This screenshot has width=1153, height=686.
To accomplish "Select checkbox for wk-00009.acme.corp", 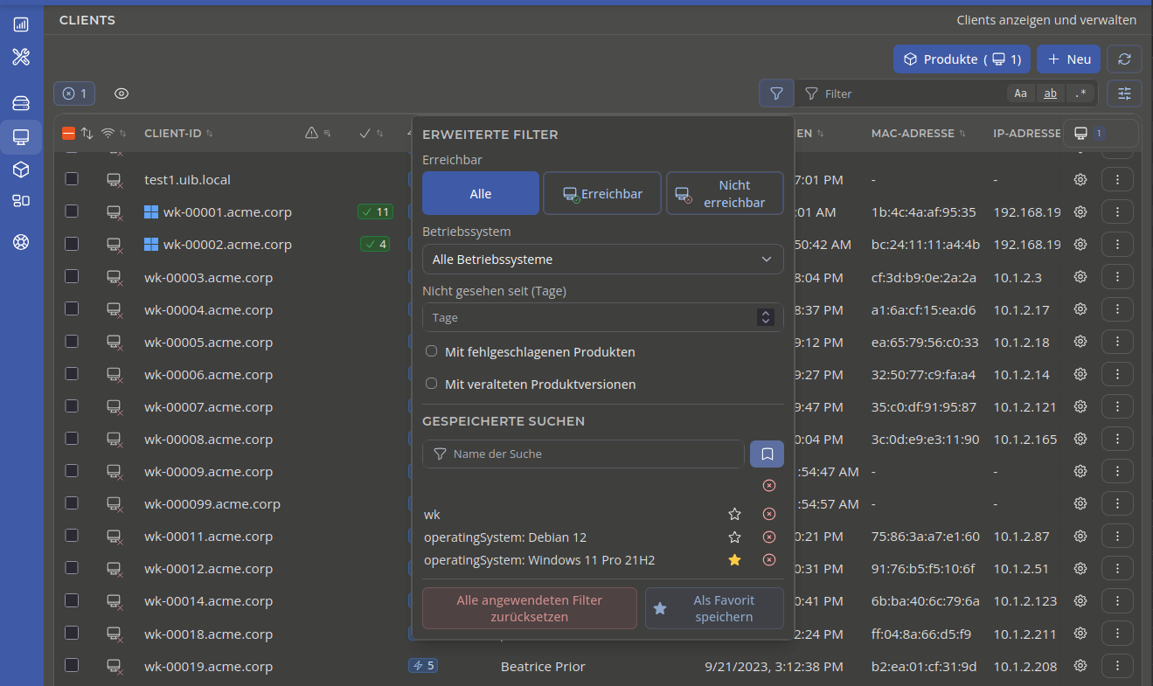I will point(72,471).
